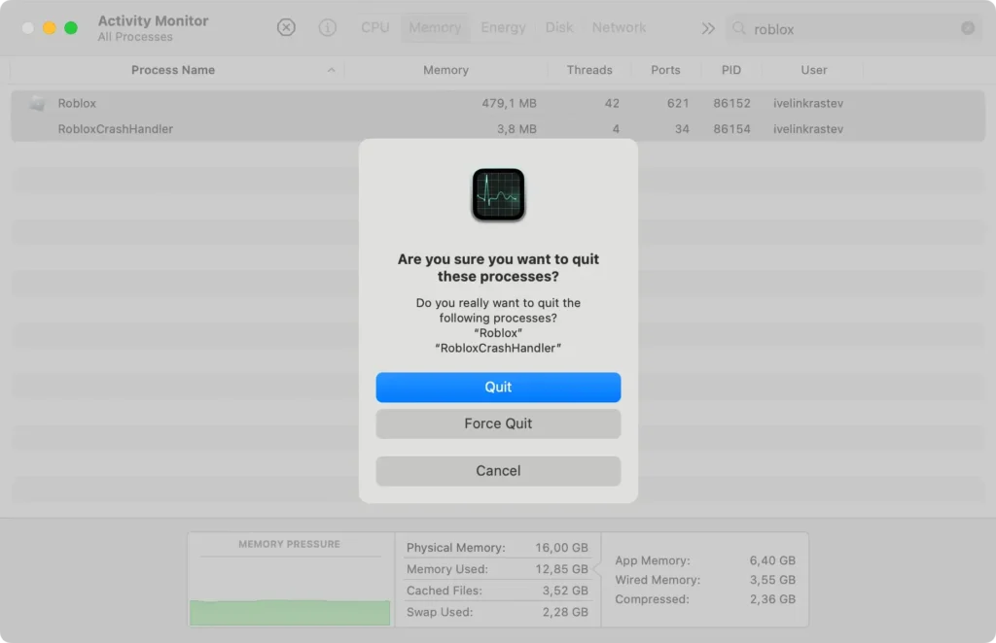Click the magnifying glass search icon

(x=739, y=28)
